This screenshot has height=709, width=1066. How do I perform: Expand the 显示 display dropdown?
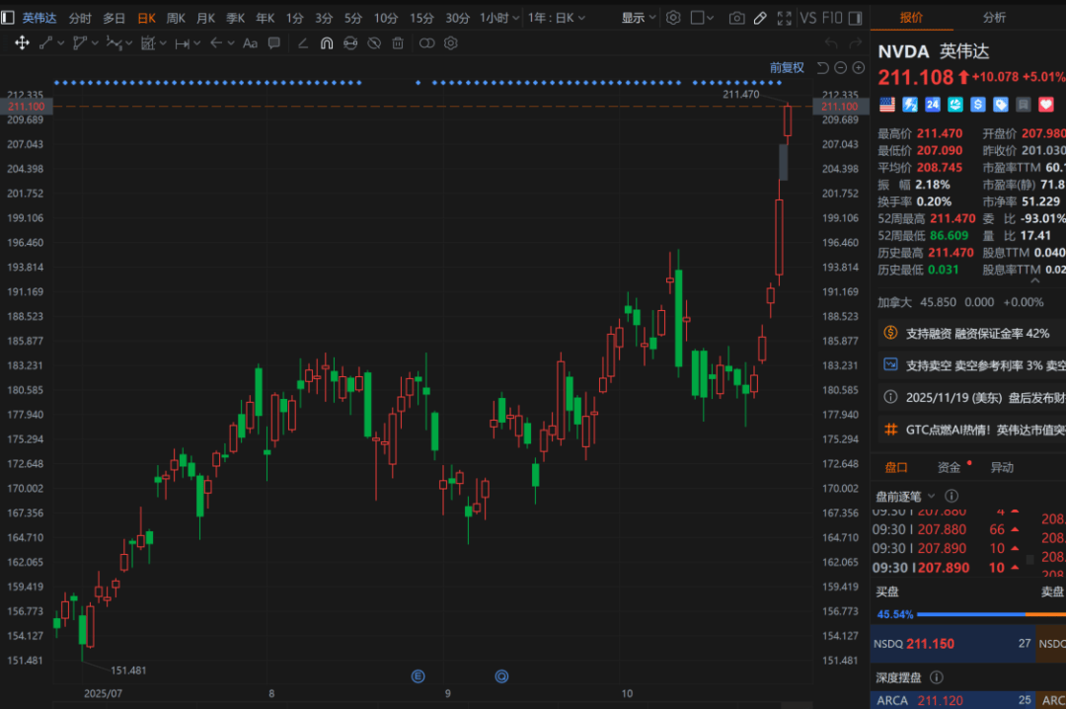pos(638,18)
